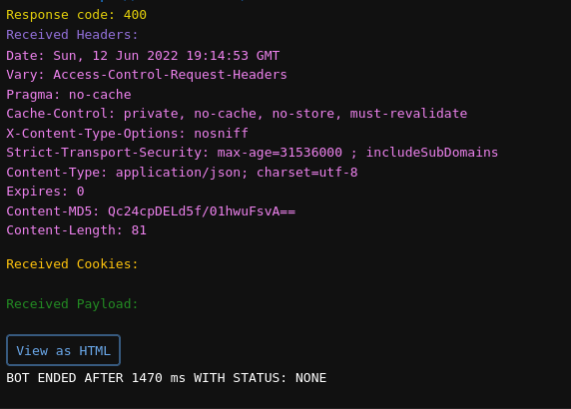
Task: Click the Received Payload heading
Action: coord(72,304)
